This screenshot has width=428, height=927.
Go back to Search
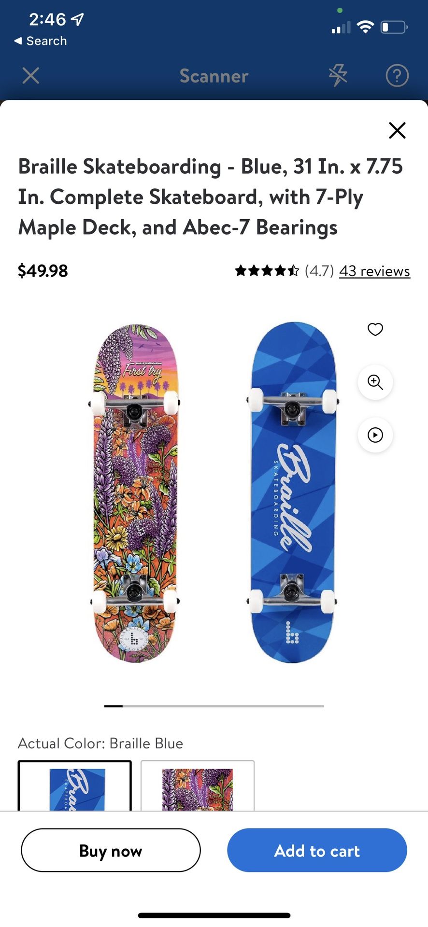click(41, 41)
